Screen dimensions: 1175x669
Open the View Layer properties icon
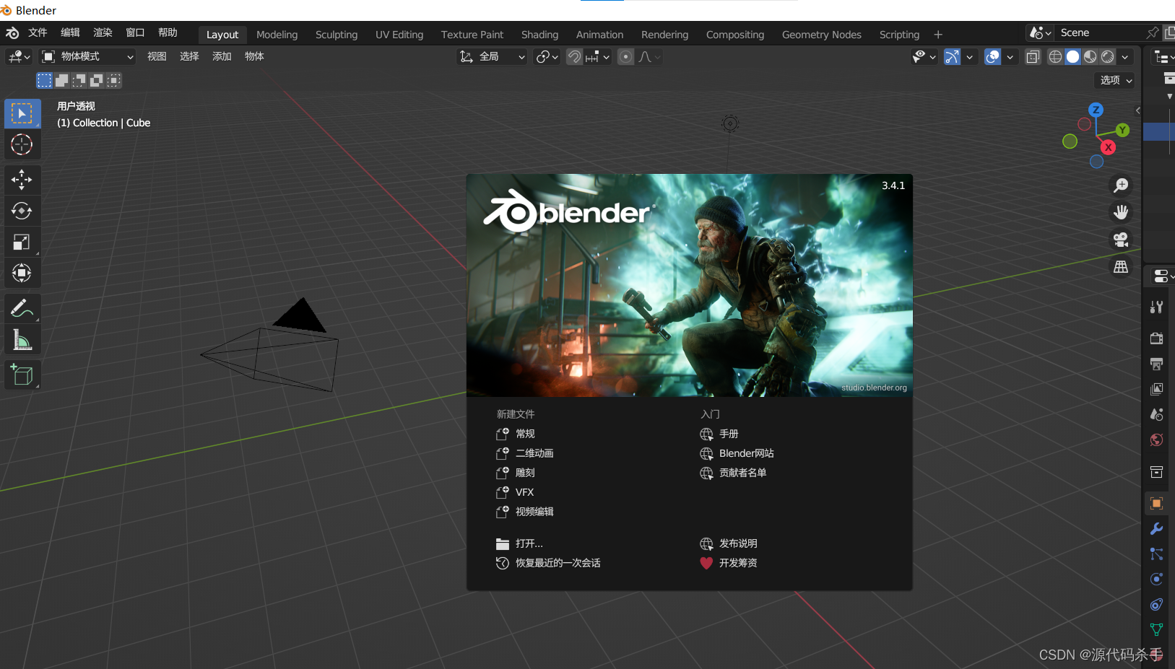[1156, 389]
